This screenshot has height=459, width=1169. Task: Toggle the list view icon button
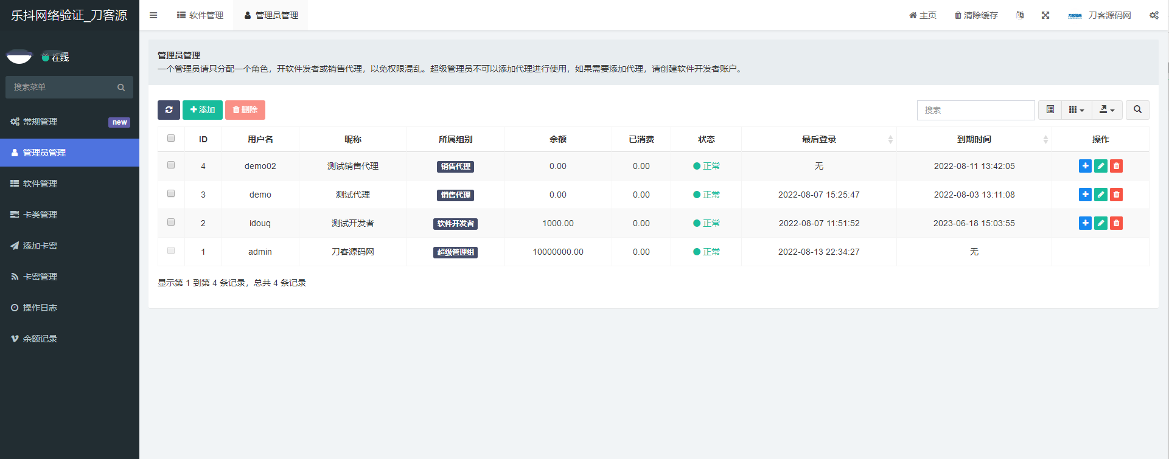click(x=1050, y=110)
